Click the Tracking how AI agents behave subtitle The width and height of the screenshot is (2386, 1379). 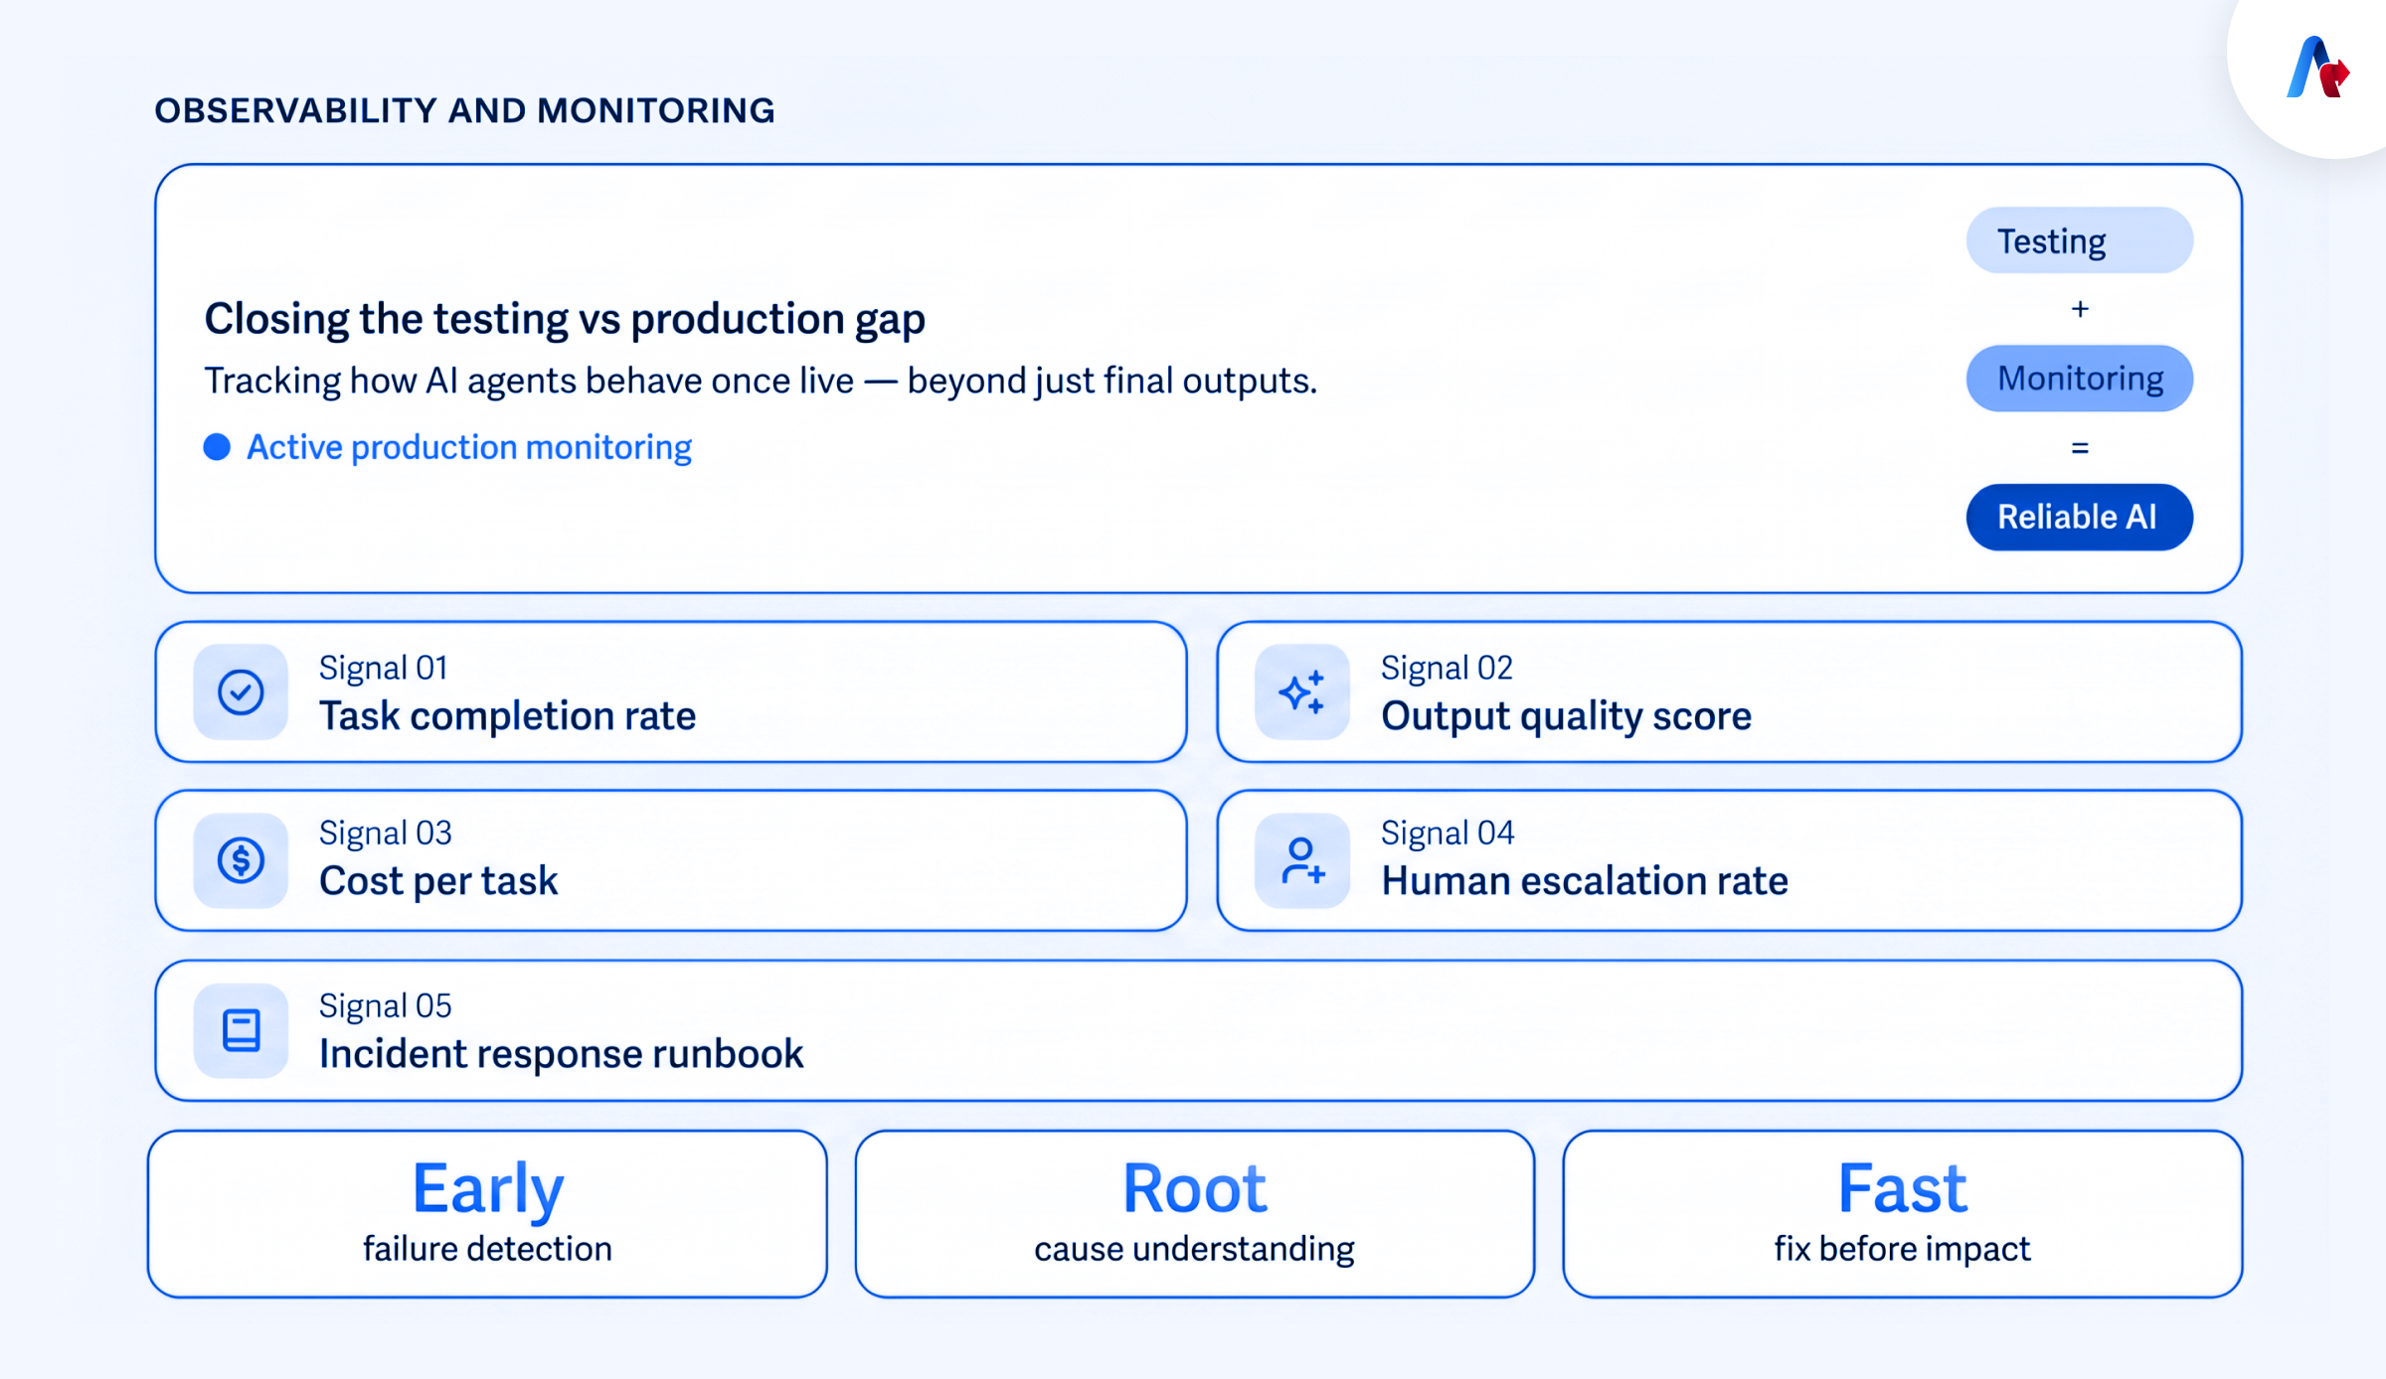(x=761, y=381)
